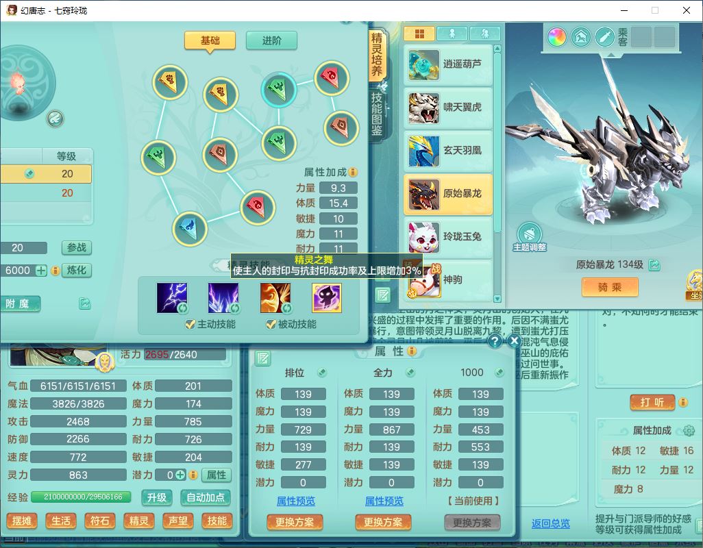Click the 骑乘 ride button

(609, 287)
